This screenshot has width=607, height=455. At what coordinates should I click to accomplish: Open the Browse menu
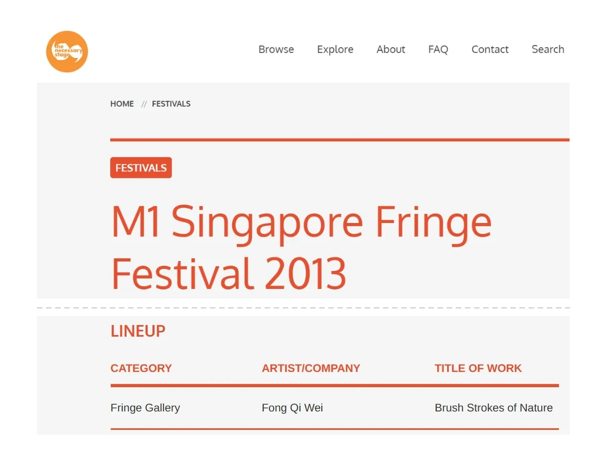pyautogui.click(x=276, y=50)
